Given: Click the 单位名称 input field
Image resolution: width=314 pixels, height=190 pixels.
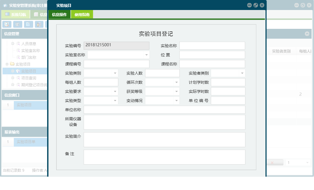Looking at the screenshot, I should pyautogui.click(x=164, y=110).
